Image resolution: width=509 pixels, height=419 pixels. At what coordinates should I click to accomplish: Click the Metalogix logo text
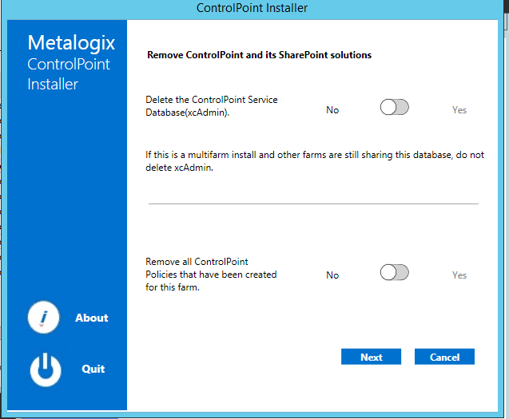[71, 43]
